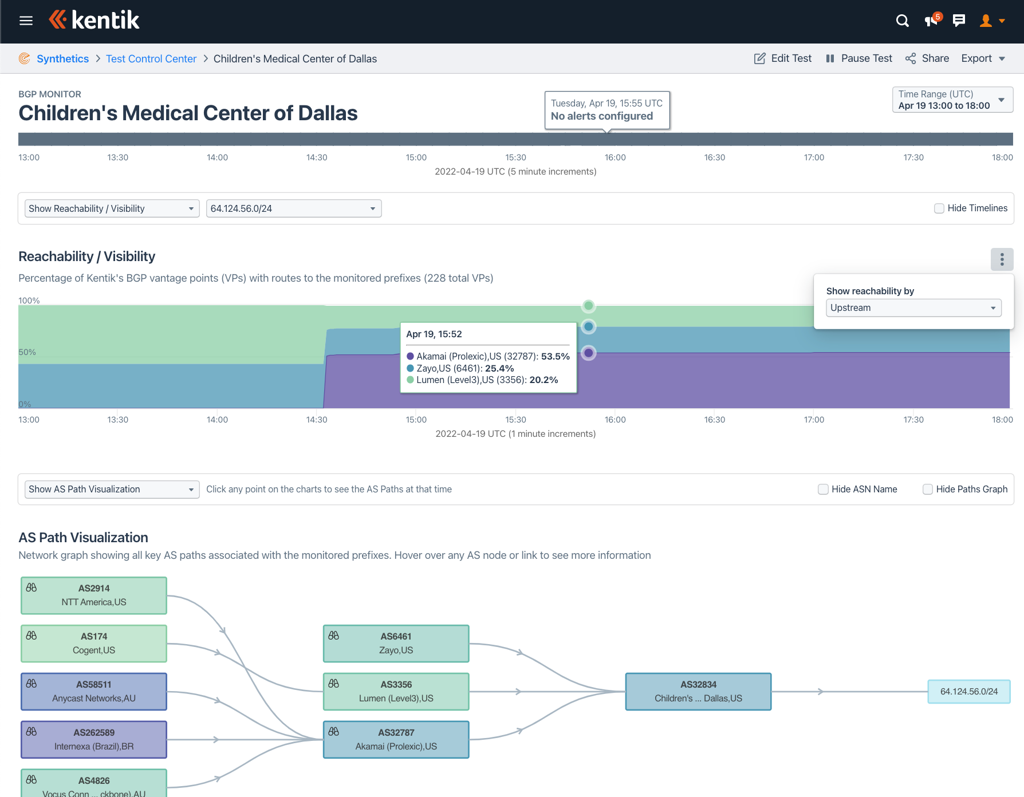Screen dimensions: 1024x797
Task: Select the AS32834 Children's Dallas node
Action: click(x=699, y=692)
